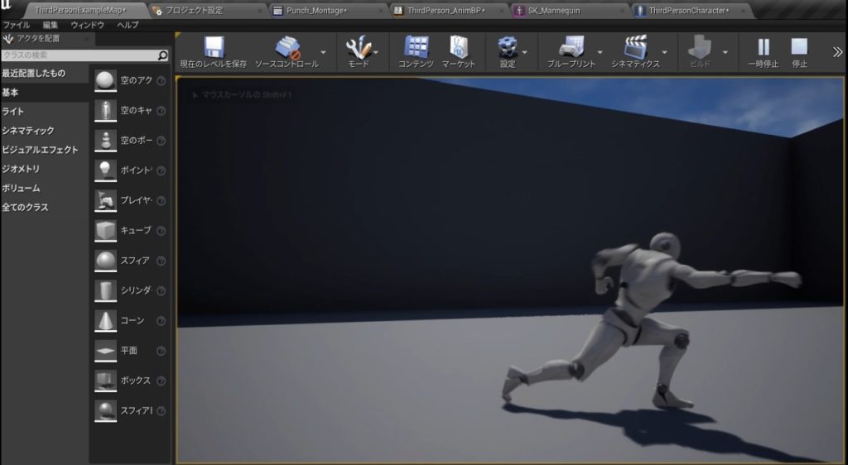Switch to ThirdPersonExampleMap tab
This screenshot has height=465, width=848.
(x=80, y=10)
